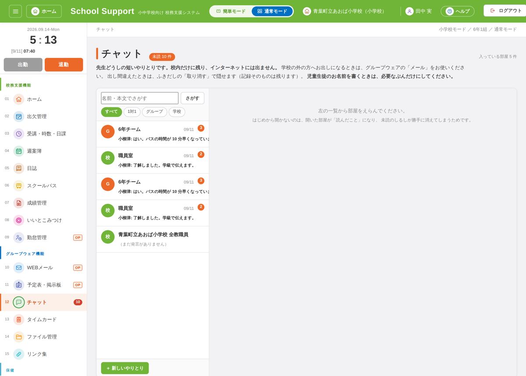Open the 青葉町立あおば小学校 全教職員 chat room
526x376 pixels.
153,239
